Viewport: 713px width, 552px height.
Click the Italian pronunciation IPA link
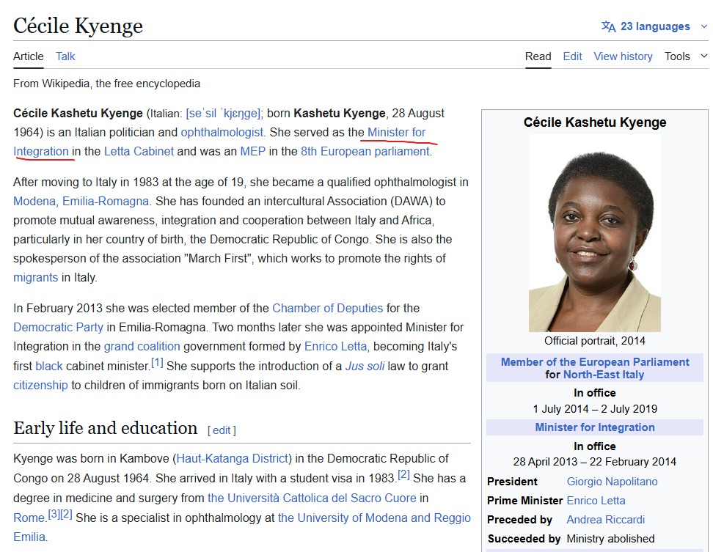point(223,113)
